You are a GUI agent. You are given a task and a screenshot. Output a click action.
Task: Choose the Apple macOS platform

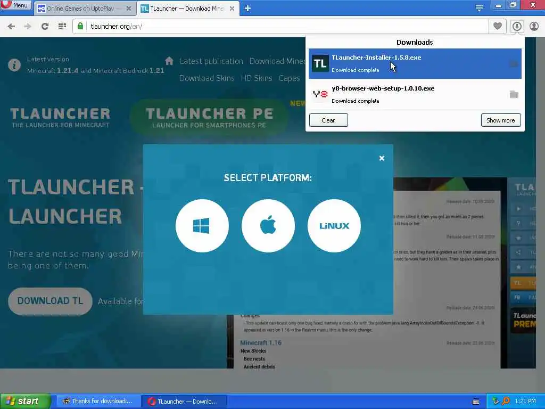tap(268, 226)
